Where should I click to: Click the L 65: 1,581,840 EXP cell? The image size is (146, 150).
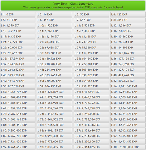pos(18,103)
